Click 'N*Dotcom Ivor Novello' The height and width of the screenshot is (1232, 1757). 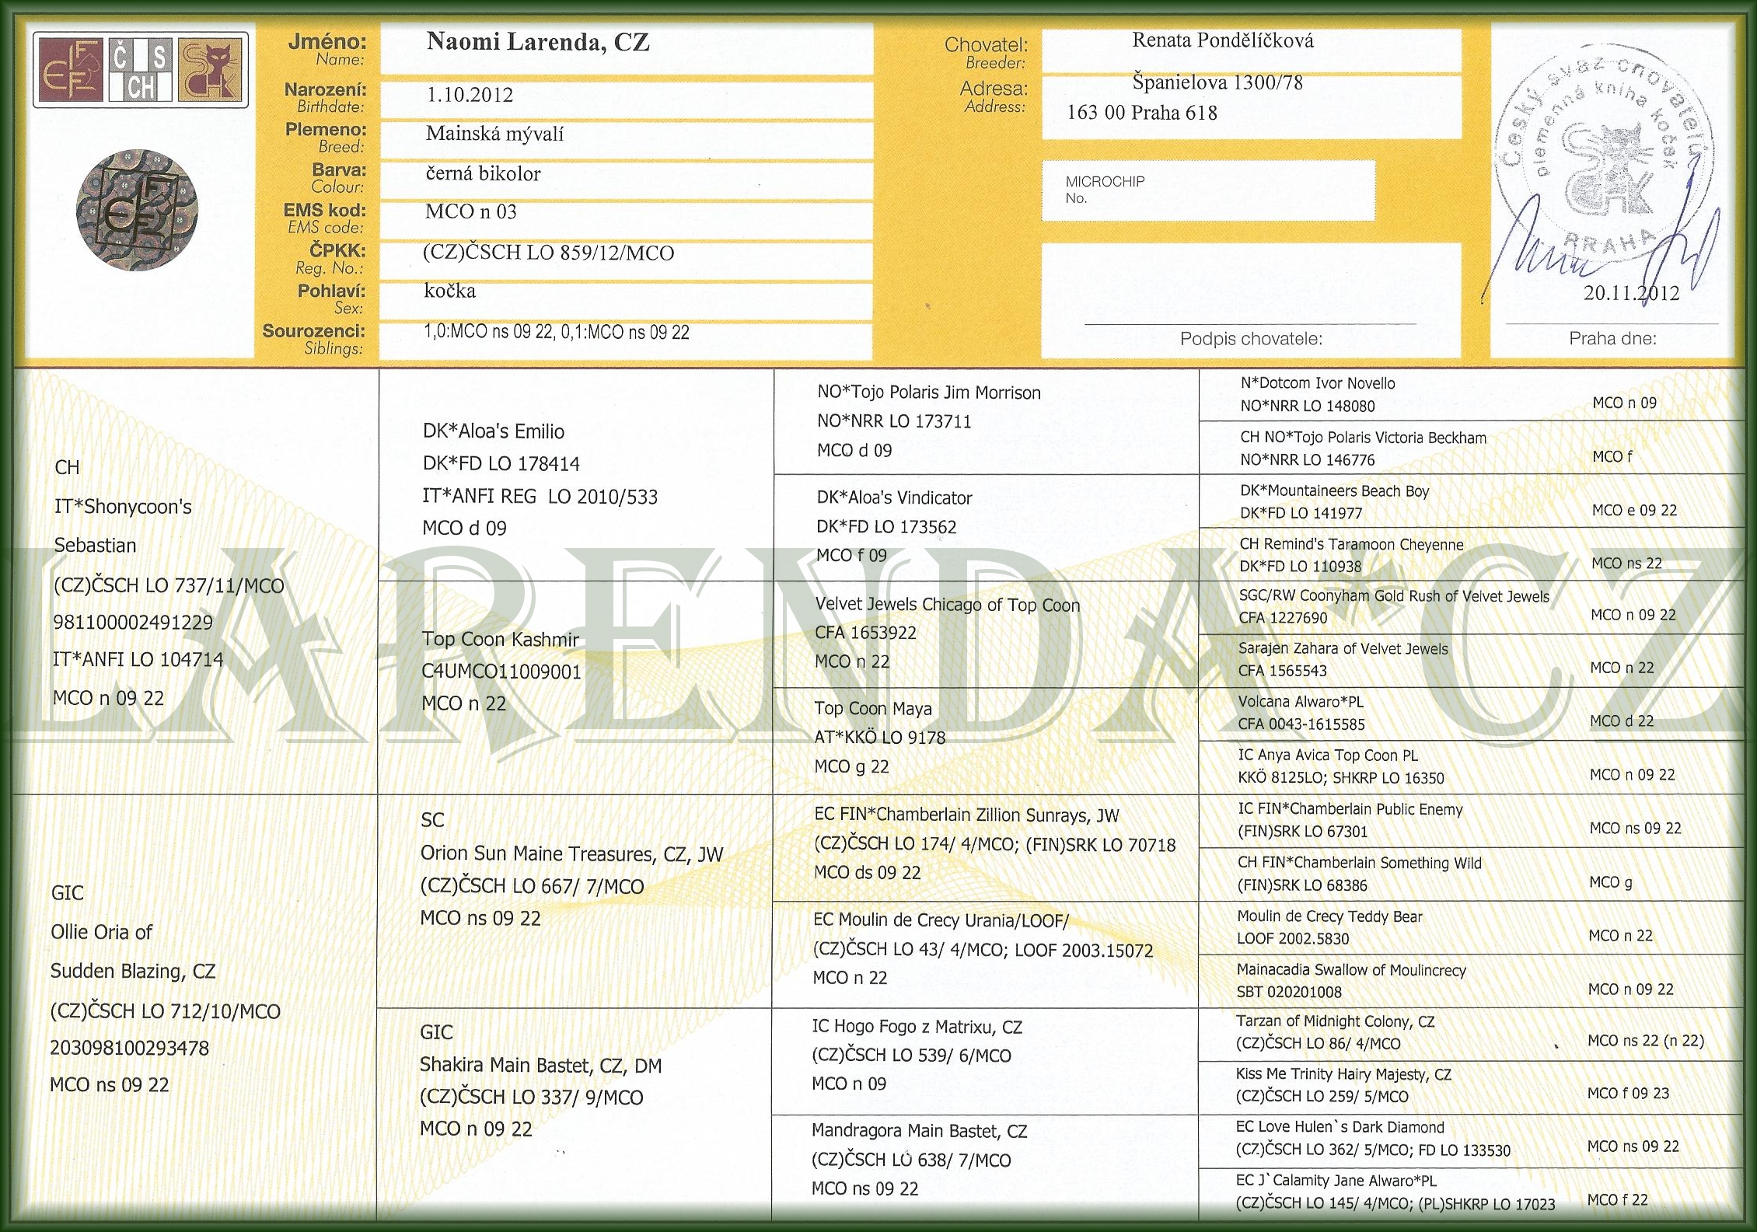coord(1318,383)
